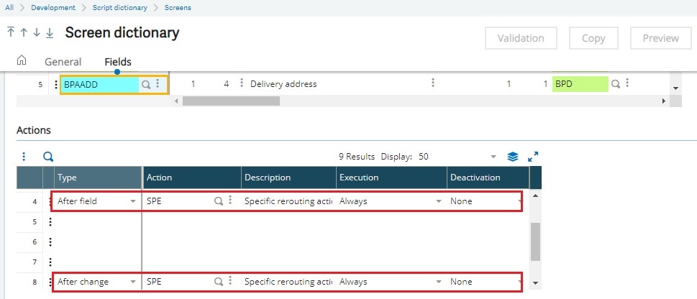697x299 pixels.
Task: Click the layers icon in the Actions grid
Action: tap(513, 157)
